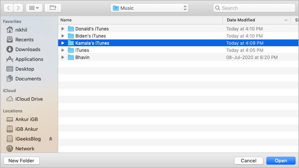Click the Biden's iTunes folder icon
Image resolution: width=299 pixels, height=168 pixels.
point(71,36)
